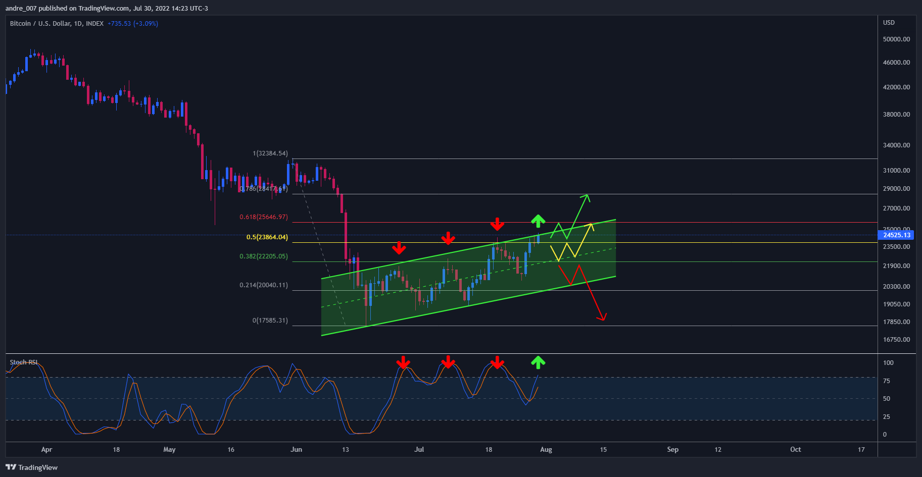
Task: Click the Oct label on the time axis
Action: [x=796, y=450]
